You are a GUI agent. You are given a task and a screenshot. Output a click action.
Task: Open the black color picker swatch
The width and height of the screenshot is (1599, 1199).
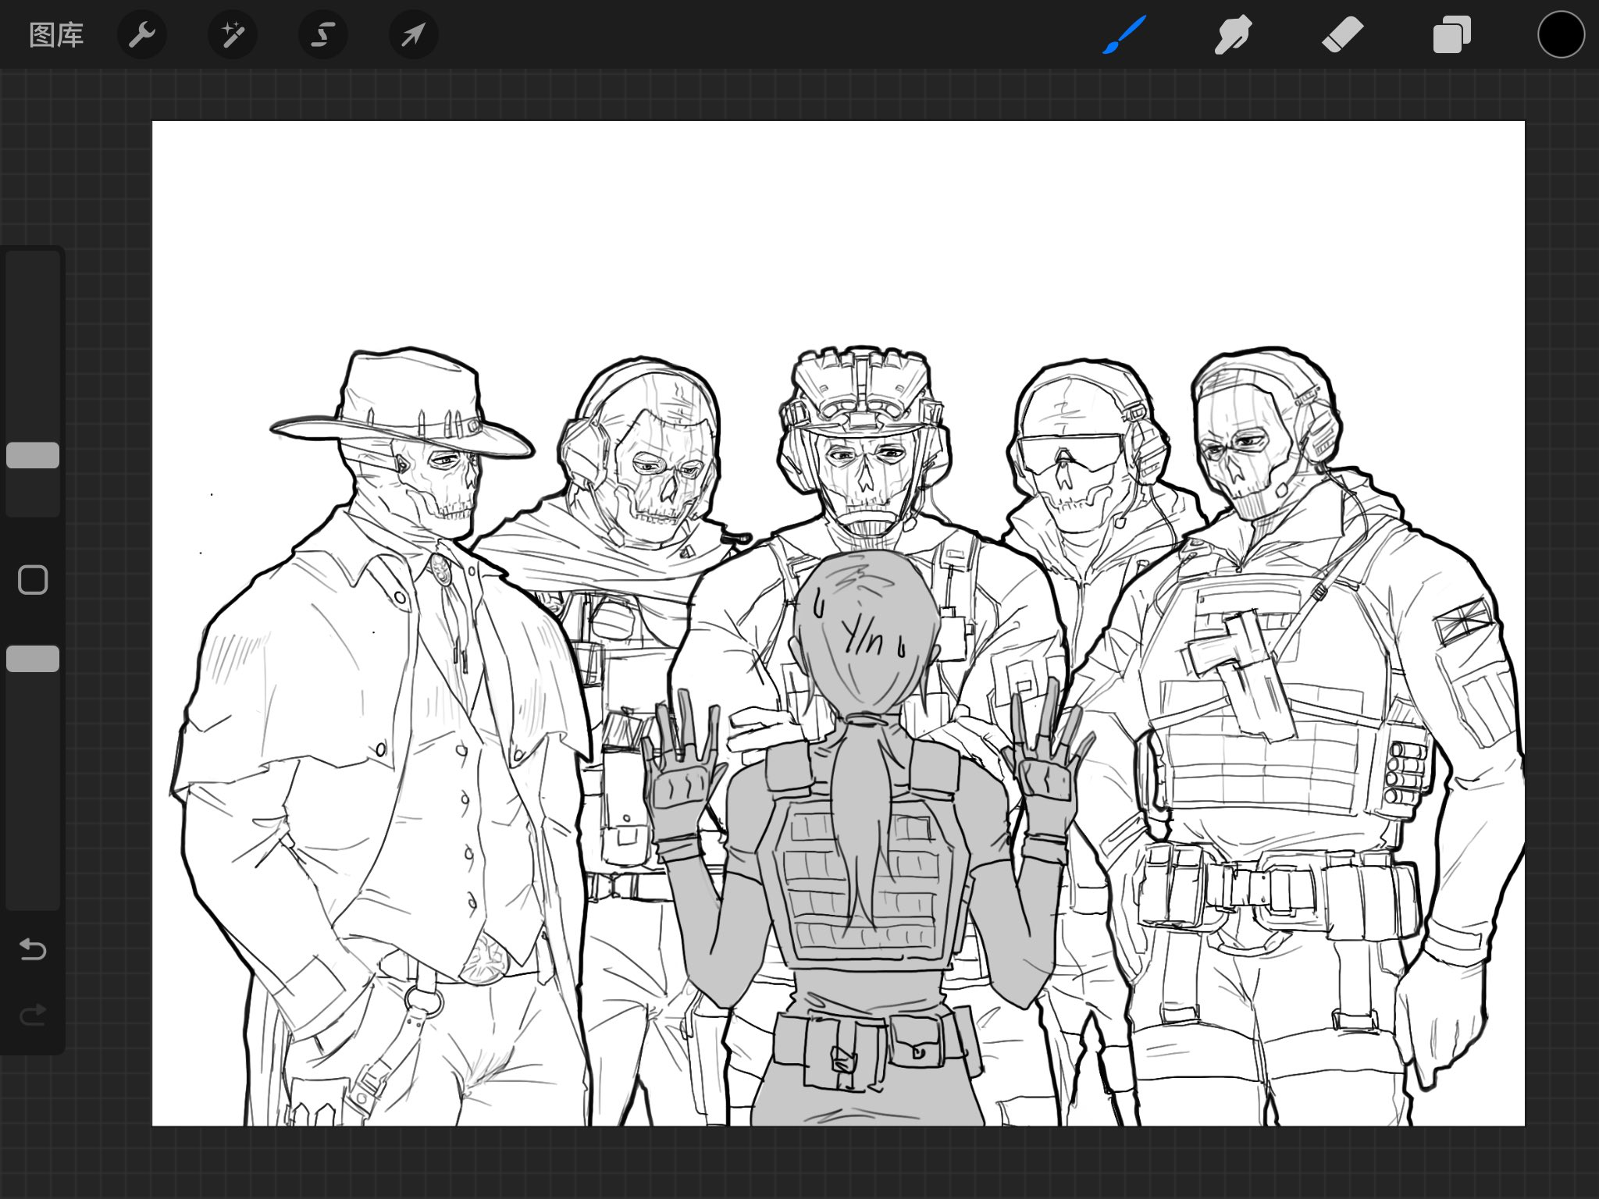tap(1561, 35)
